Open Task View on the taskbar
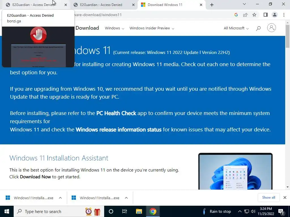The image size is (290, 217). tap(125, 211)
